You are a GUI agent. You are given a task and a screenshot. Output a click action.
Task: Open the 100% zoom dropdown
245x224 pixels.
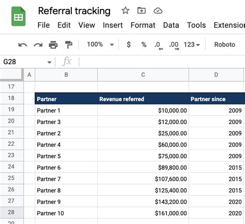tap(100, 44)
